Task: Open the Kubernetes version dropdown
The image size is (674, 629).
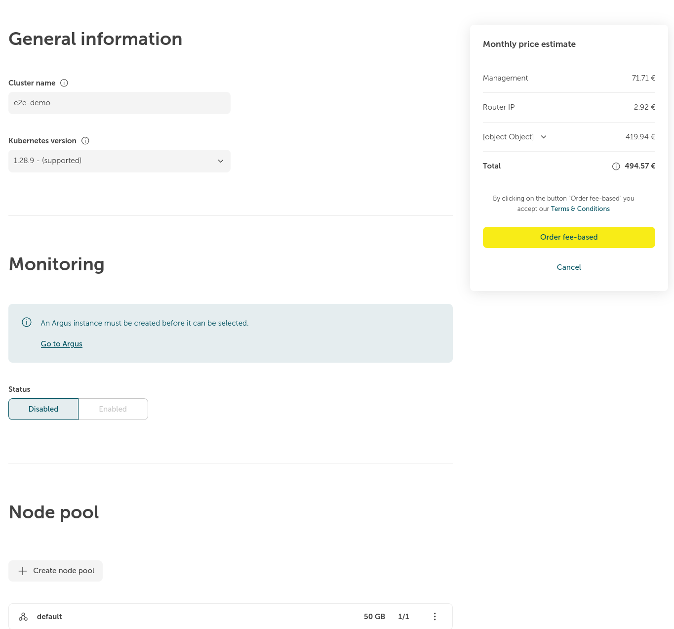Action: coord(119,161)
